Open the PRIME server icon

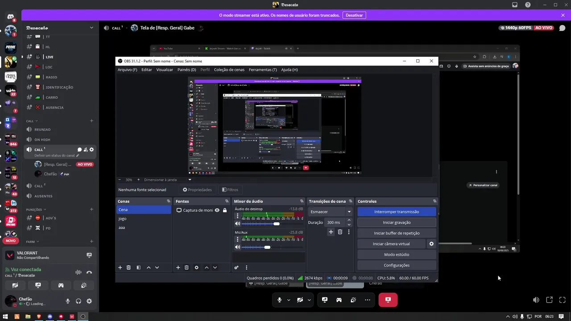[11, 47]
